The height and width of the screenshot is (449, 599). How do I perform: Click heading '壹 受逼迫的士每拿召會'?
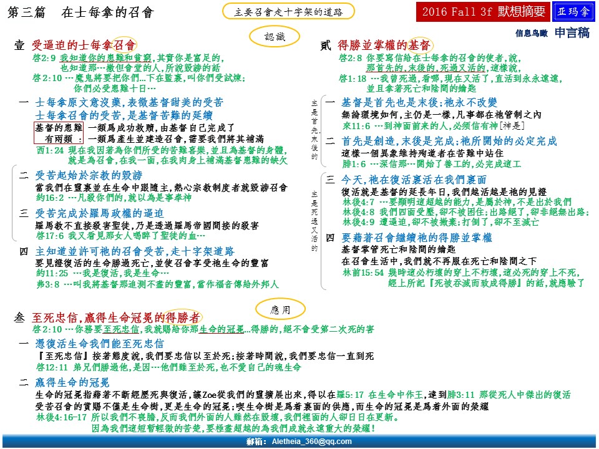point(75,45)
